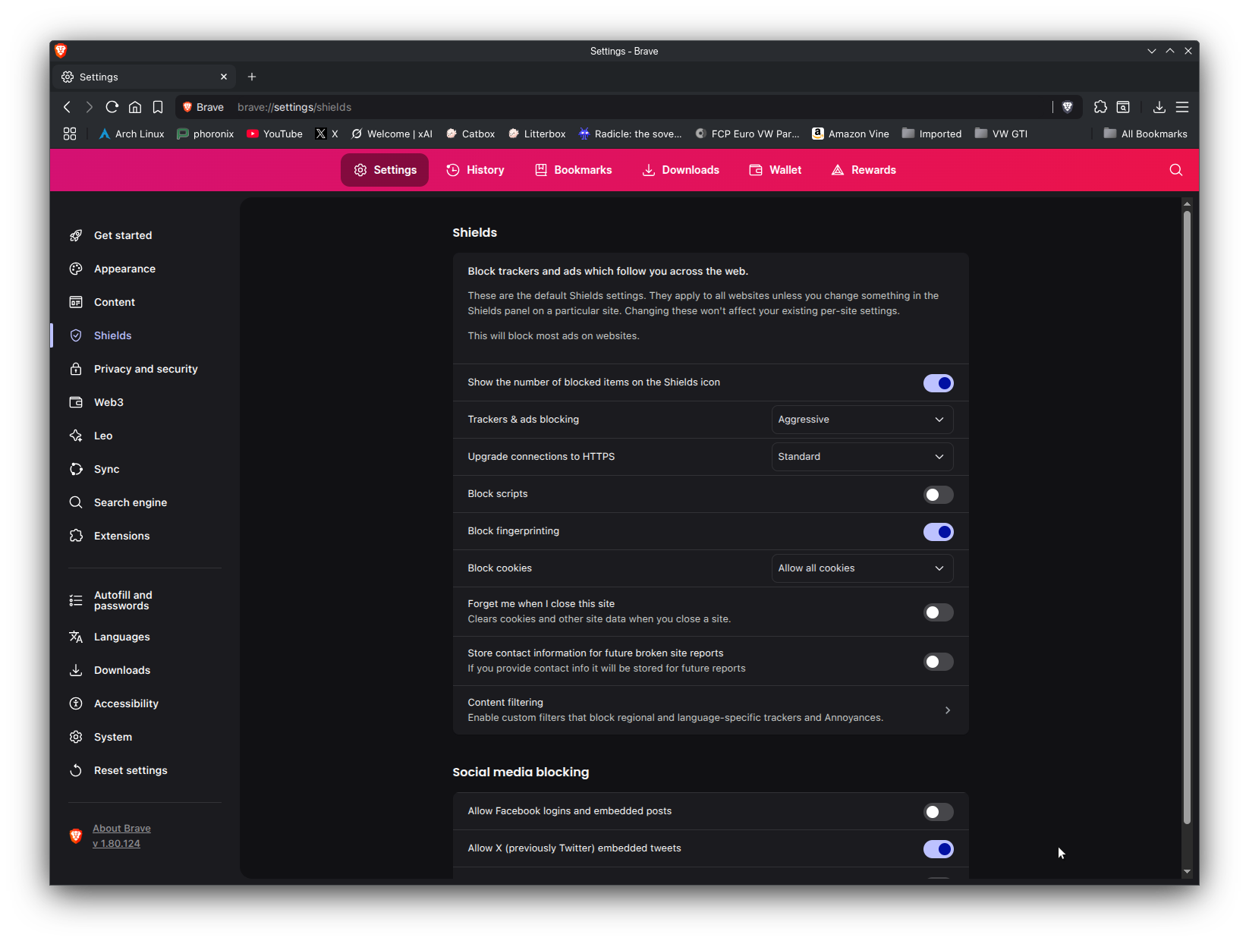Image resolution: width=1249 pixels, height=944 pixels.
Task: Click the vertical scrollbar thumb
Action: click(x=1187, y=516)
